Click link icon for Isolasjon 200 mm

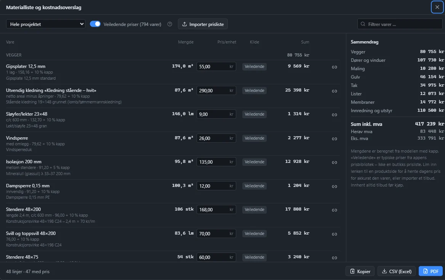coord(334,163)
